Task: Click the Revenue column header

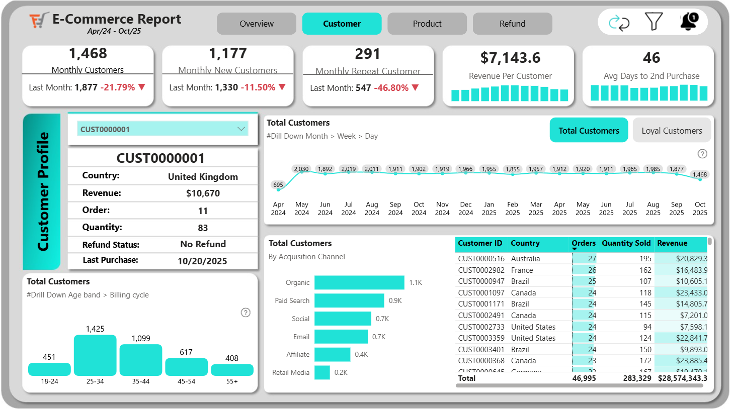Action: (x=672, y=243)
